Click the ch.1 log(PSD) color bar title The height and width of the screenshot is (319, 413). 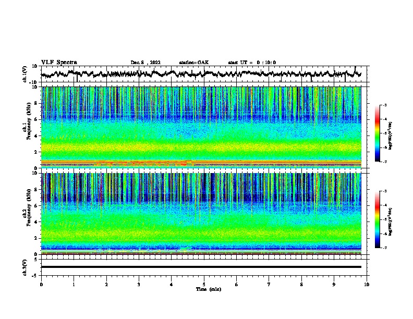390,136
